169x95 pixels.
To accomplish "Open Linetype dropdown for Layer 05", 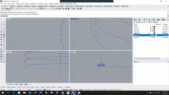I will point(166,37).
